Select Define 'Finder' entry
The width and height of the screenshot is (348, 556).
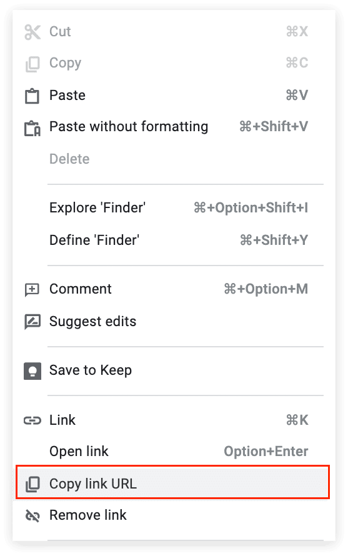tap(174, 240)
